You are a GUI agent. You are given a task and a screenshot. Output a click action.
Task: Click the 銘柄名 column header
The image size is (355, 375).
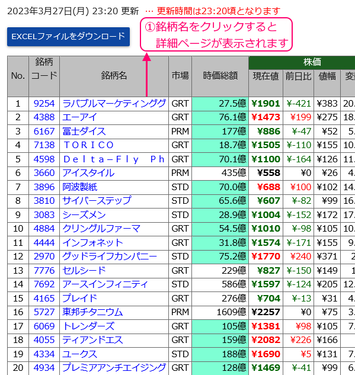coord(114,76)
